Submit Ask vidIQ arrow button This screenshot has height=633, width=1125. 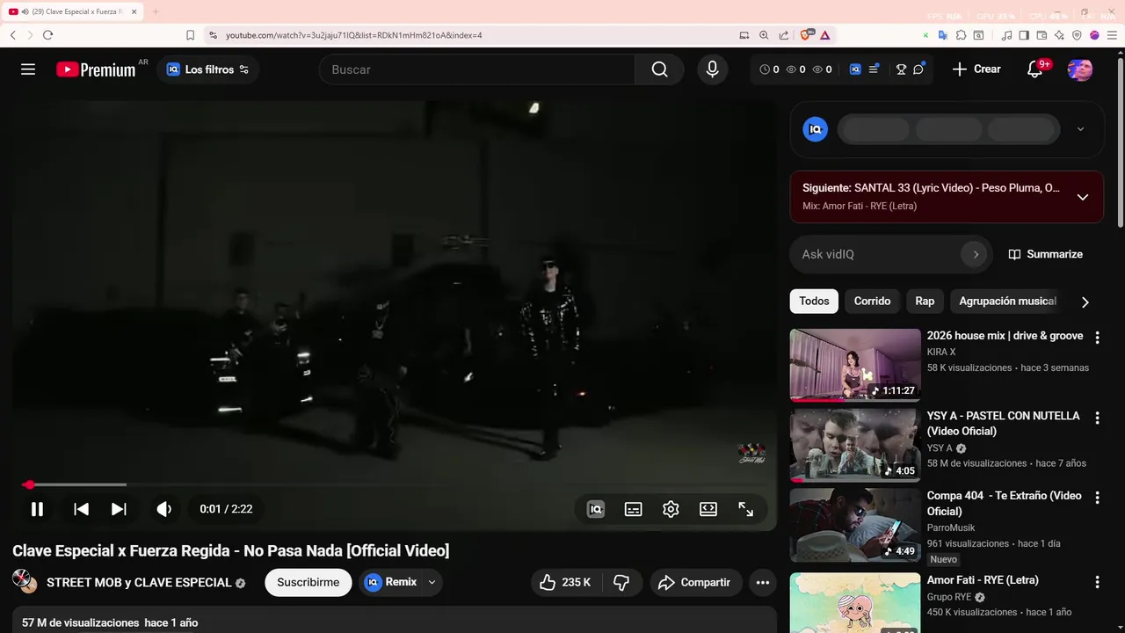pos(975,254)
